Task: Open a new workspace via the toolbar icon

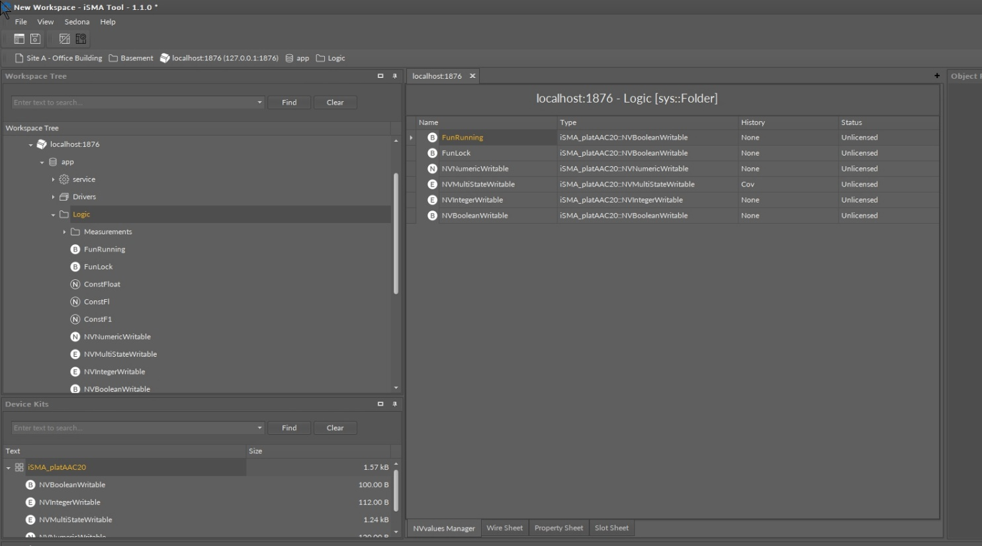Action: pos(19,38)
